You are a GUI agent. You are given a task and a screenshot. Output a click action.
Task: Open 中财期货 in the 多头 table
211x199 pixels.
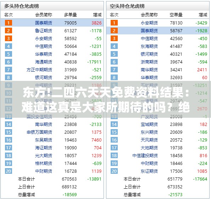click(x=44, y=171)
